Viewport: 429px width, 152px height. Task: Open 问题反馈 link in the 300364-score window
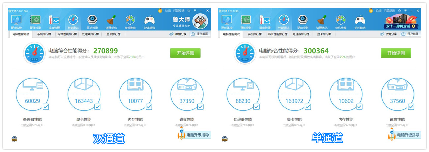click(389, 11)
